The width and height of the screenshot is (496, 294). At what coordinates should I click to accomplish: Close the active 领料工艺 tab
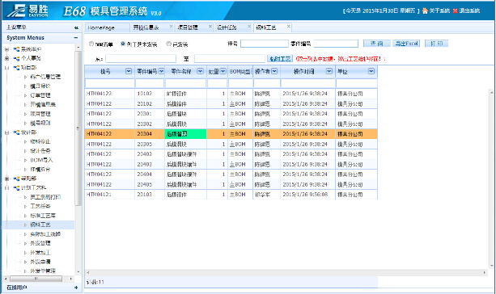pyautogui.click(x=289, y=27)
